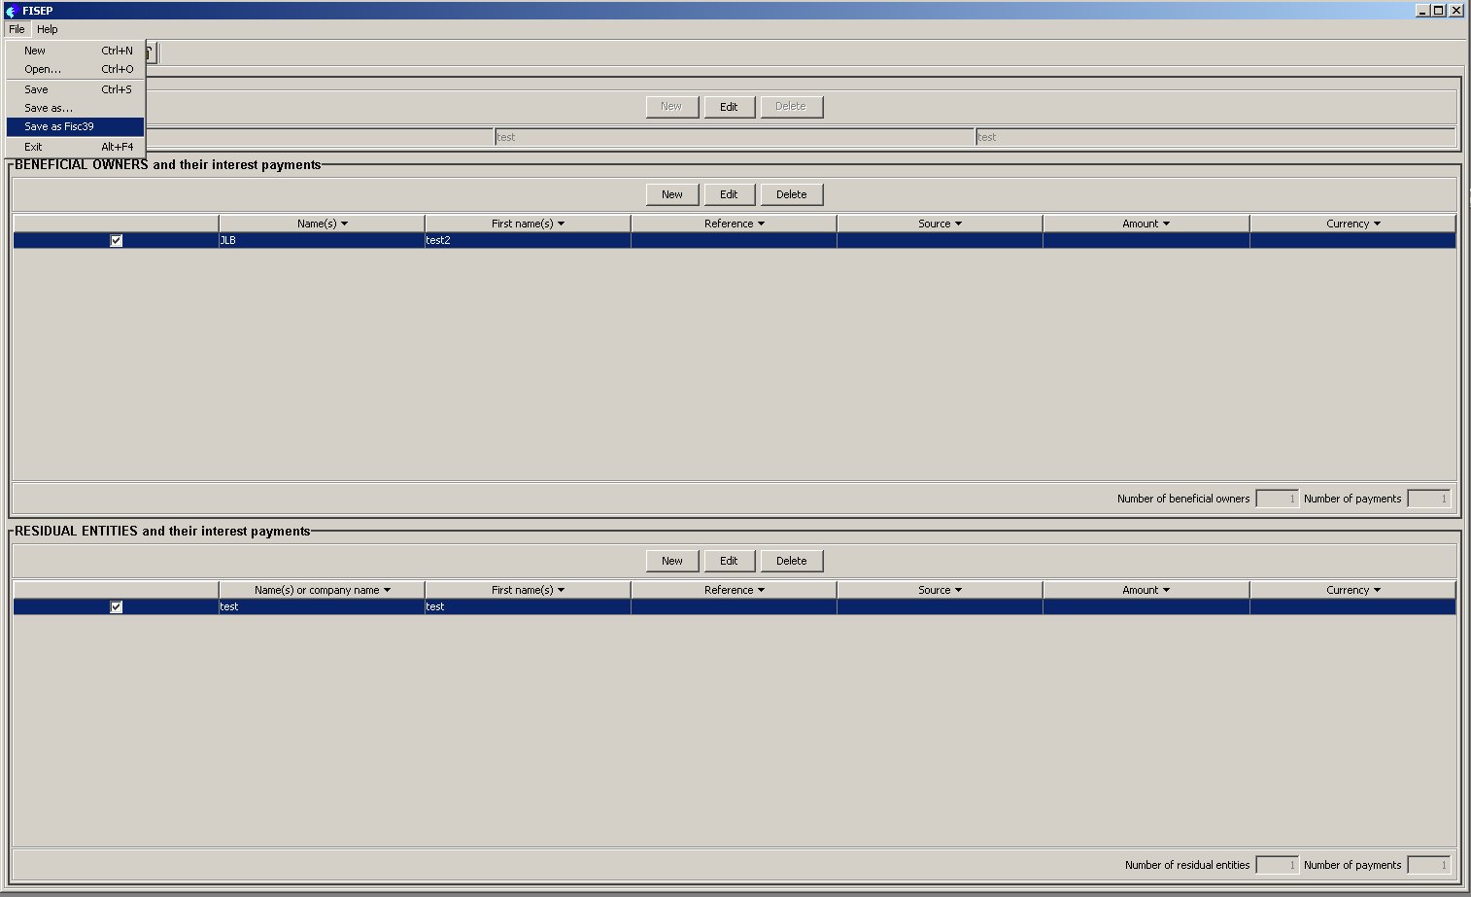Tick the checkbox in the JLB beneficial owner row
1471x897 pixels.
pyautogui.click(x=117, y=240)
